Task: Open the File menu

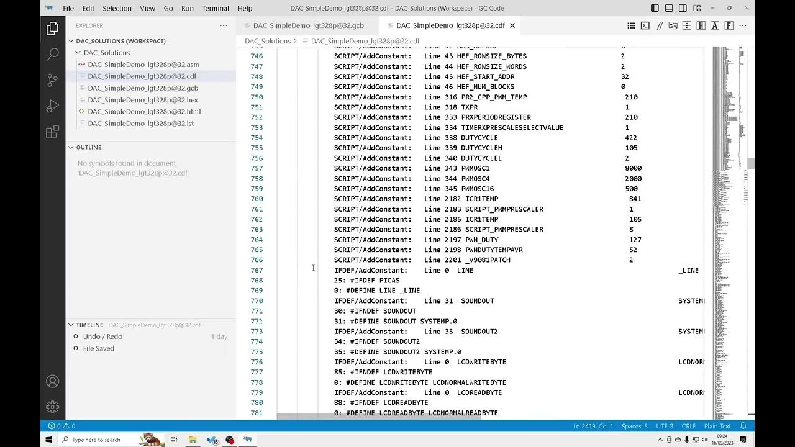Action: pos(68,8)
